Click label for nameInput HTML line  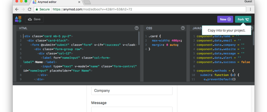[67, 60]
